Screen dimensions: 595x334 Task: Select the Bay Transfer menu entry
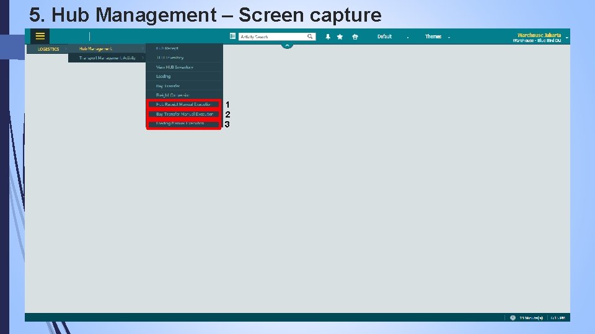[x=185, y=86]
